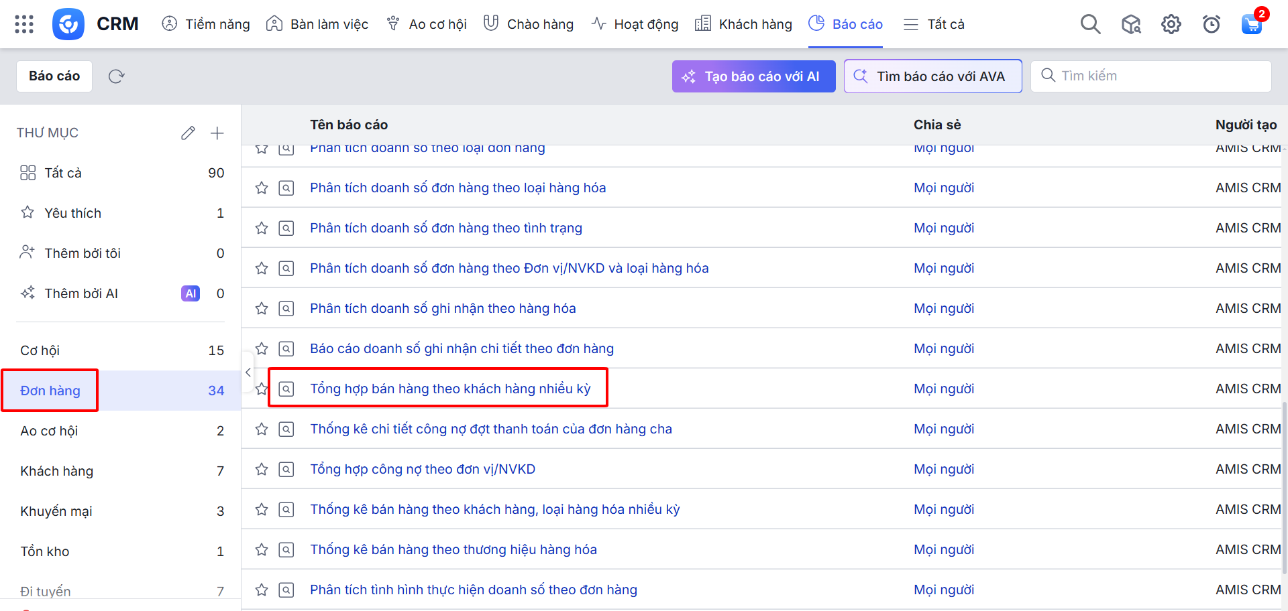
Task: Switch to the Hoạt động tab
Action: coord(635,24)
